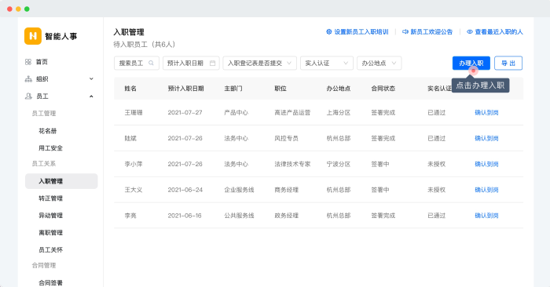The width and height of the screenshot is (550, 287).
Task: Open 用工安全 in the sidebar
Action: click(x=50, y=148)
